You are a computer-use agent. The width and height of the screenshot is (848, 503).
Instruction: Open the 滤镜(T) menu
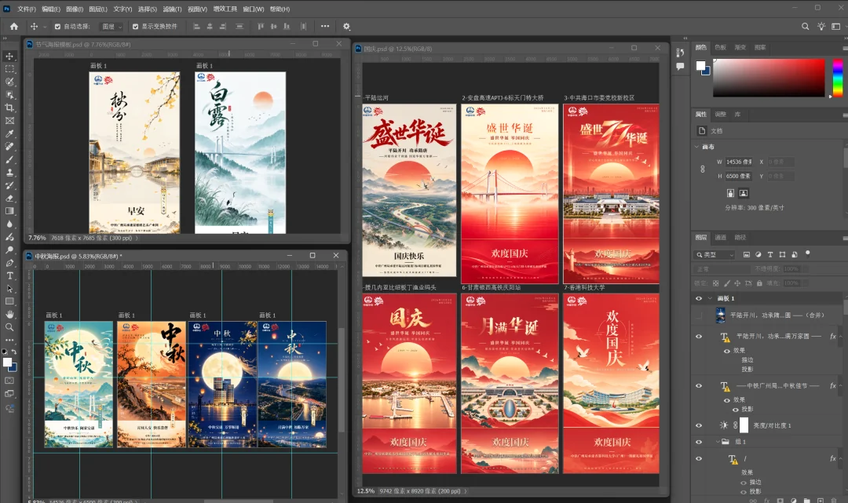click(x=172, y=9)
